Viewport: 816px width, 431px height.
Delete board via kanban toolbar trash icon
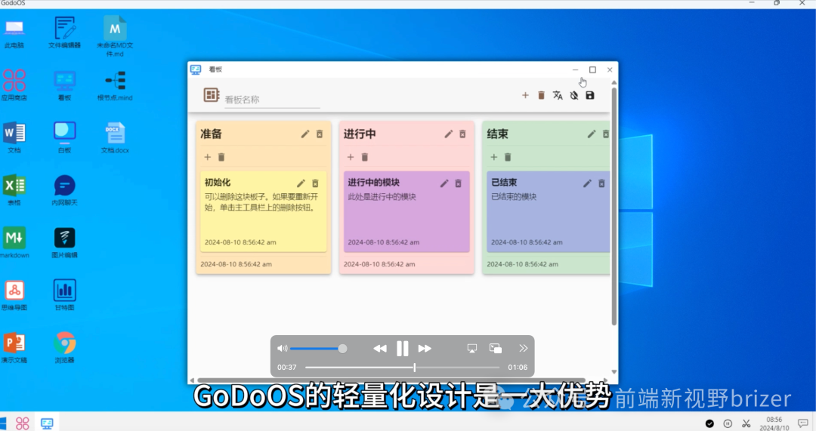541,95
